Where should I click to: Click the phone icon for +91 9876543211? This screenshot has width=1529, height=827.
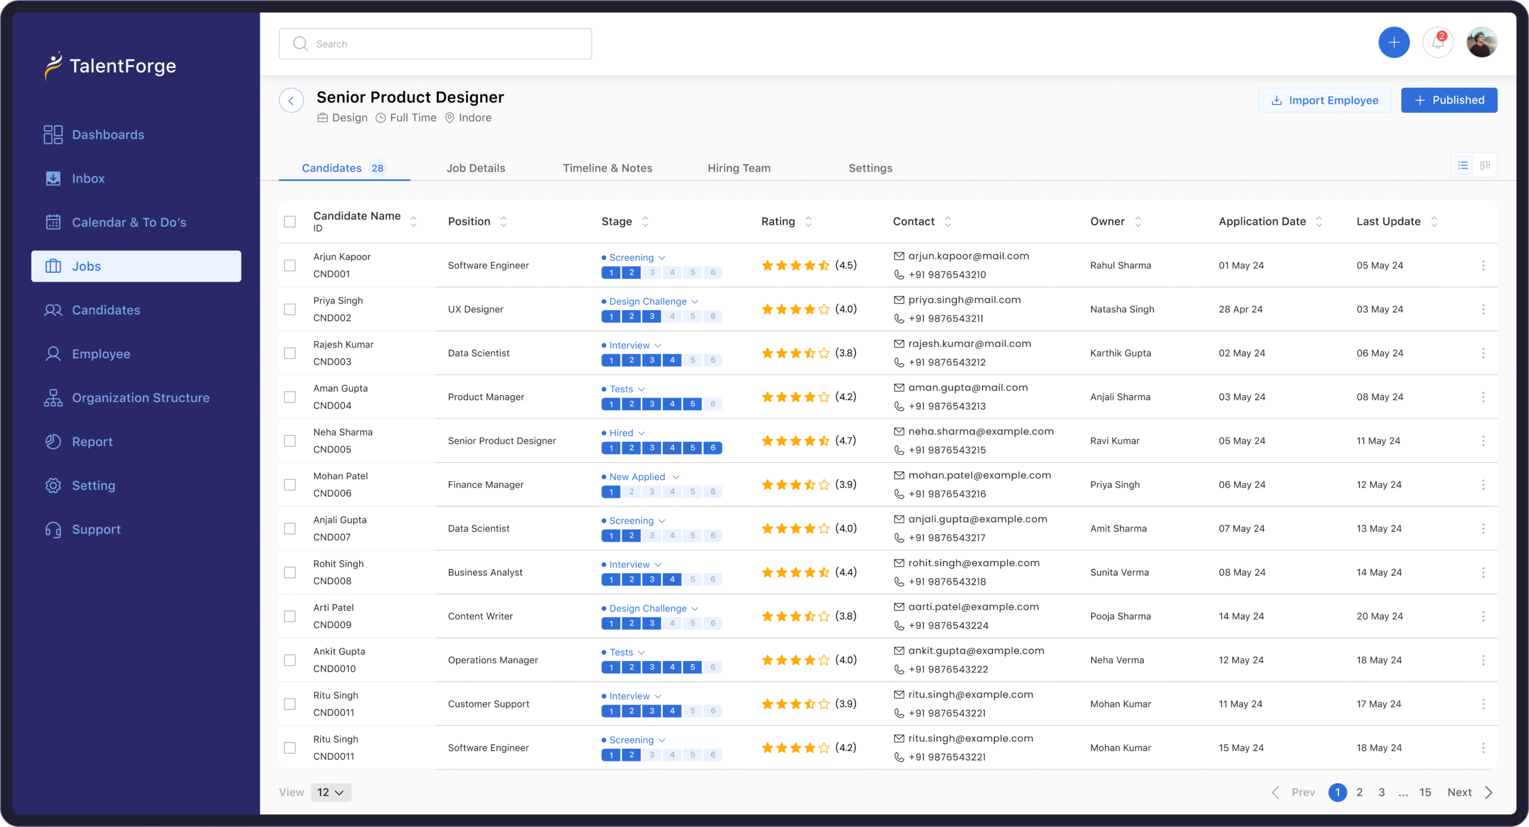(x=899, y=319)
